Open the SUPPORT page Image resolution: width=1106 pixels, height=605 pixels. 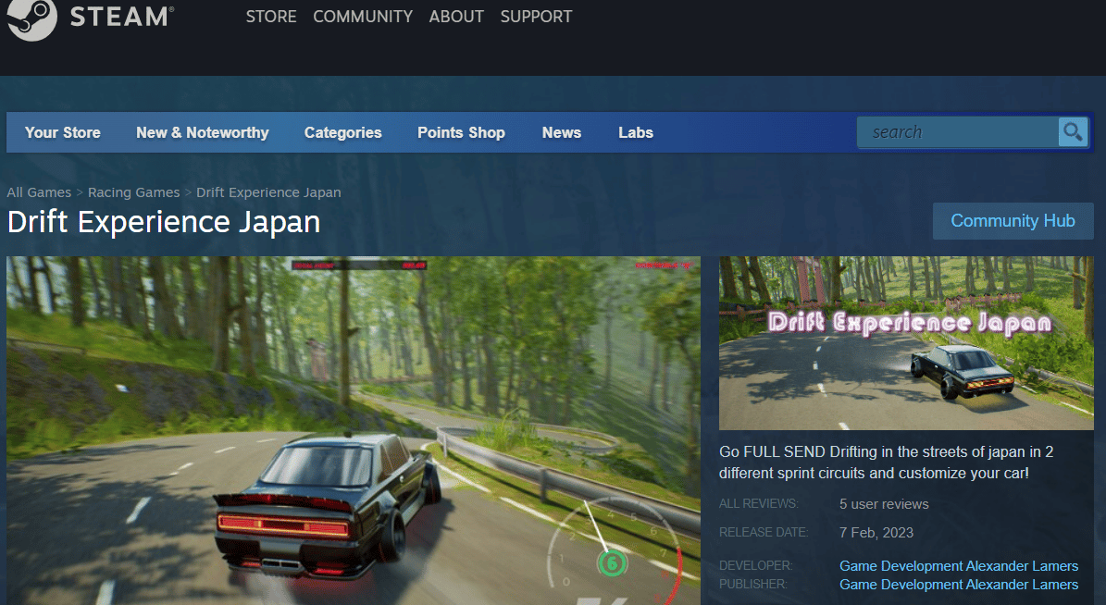[535, 16]
